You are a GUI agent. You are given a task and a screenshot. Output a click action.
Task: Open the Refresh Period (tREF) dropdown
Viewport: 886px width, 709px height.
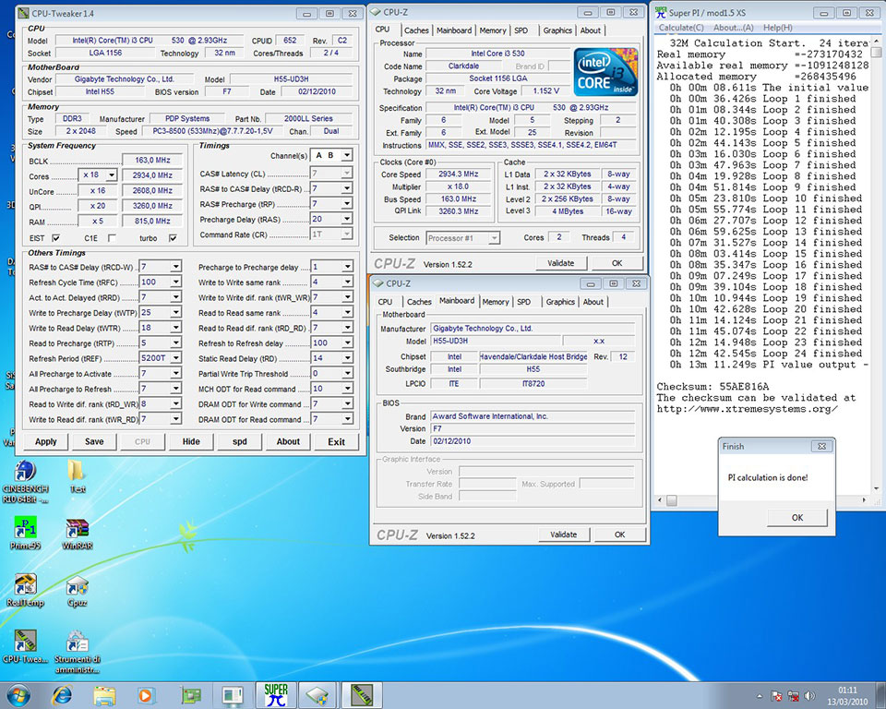click(x=176, y=358)
